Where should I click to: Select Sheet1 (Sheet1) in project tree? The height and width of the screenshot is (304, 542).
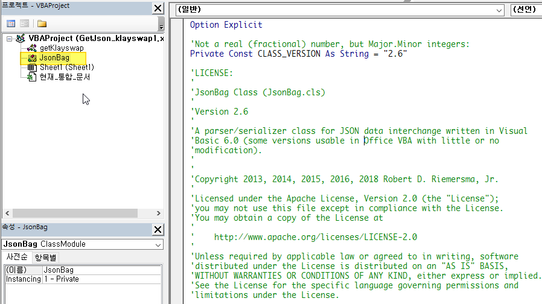click(x=67, y=68)
